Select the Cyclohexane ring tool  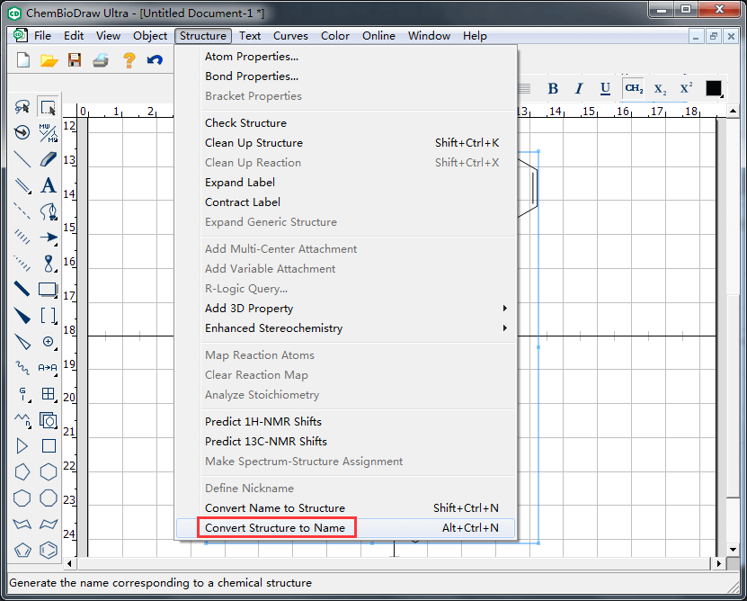click(x=49, y=471)
